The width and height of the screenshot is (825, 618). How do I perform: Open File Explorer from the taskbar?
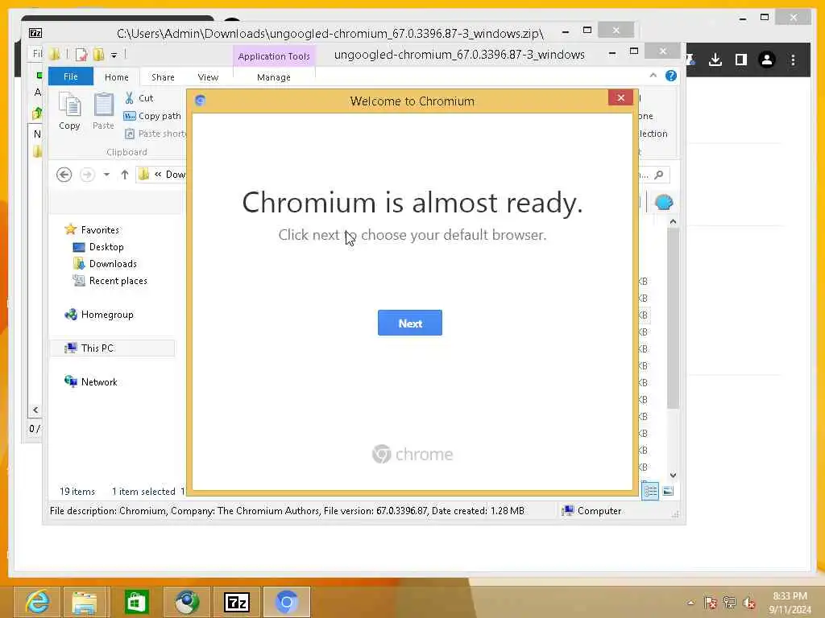(84, 602)
